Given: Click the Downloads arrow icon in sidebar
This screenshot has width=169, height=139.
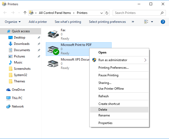Looking at the screenshot, I should click(11, 44).
